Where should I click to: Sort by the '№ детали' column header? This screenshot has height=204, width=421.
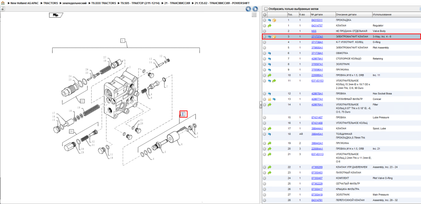point(322,14)
